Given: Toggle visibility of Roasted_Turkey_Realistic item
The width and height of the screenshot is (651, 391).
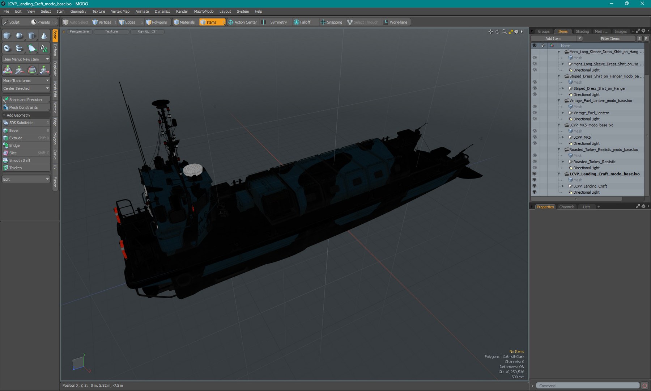Looking at the screenshot, I should coord(534,161).
